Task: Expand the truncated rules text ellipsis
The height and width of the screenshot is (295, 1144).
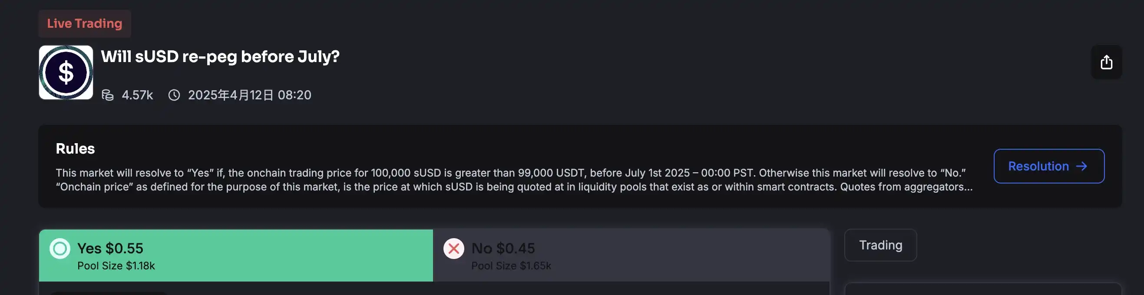Action: (967, 187)
